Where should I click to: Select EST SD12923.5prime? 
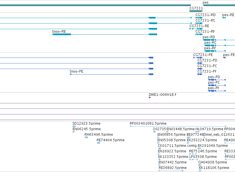coord(86,124)
